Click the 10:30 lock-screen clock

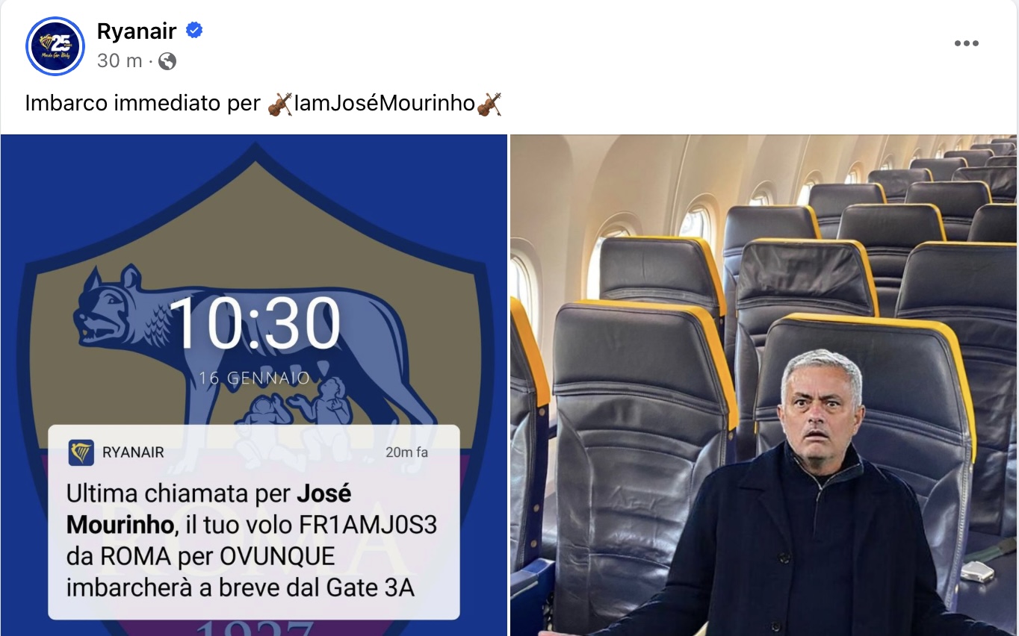pyautogui.click(x=255, y=323)
